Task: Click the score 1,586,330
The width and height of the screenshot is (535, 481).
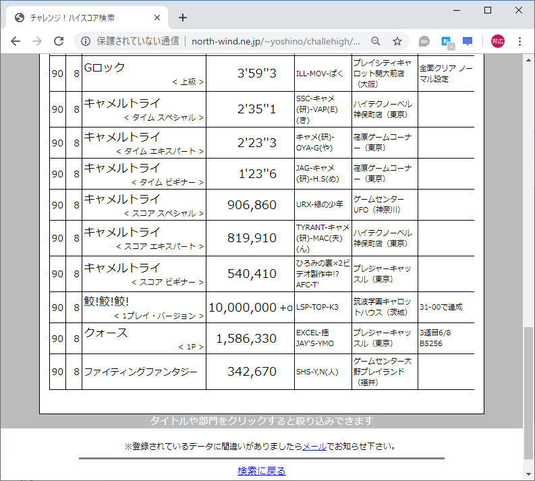Action: coord(246,339)
